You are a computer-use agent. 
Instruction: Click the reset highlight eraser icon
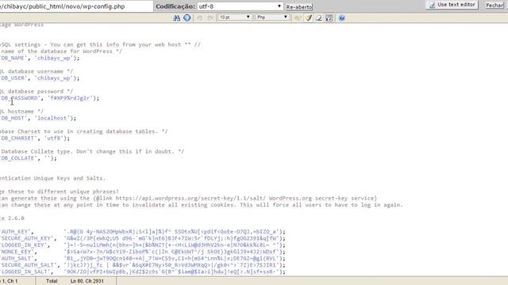tap(319, 17)
